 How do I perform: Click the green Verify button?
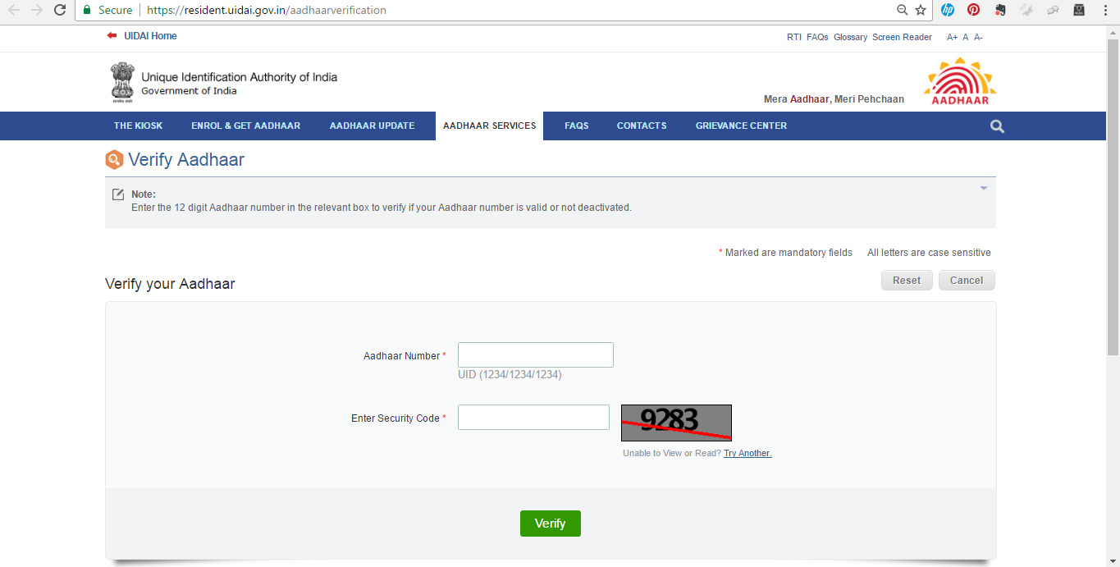pyautogui.click(x=550, y=523)
